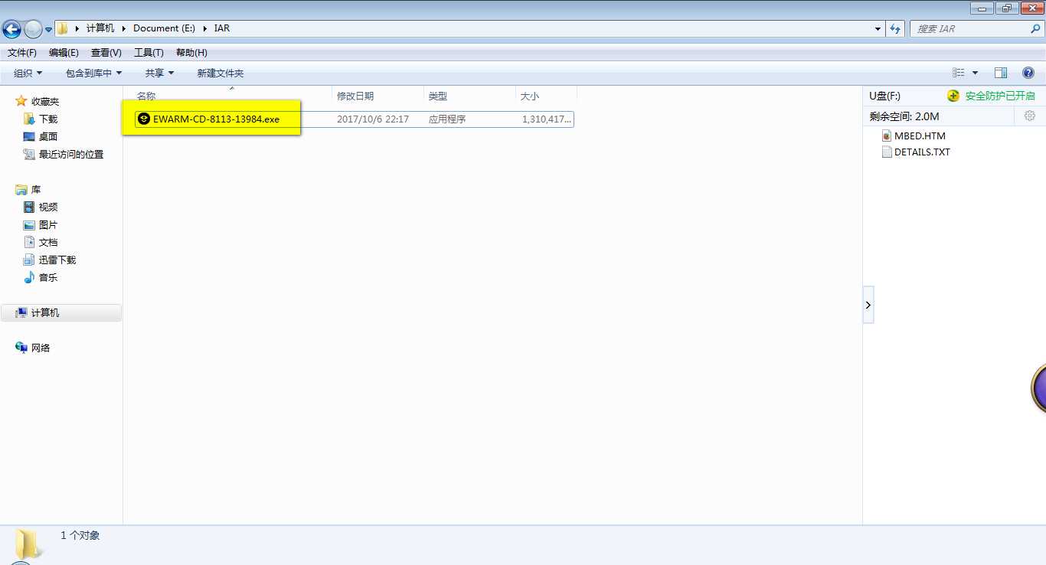Expand the 共享 dropdown
Viewport: 1046px width, 565px height.
[160, 73]
